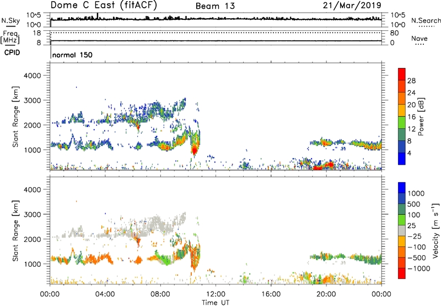Click the 16:00 time tick label
This screenshot has width=441, height=306.
click(x=271, y=294)
